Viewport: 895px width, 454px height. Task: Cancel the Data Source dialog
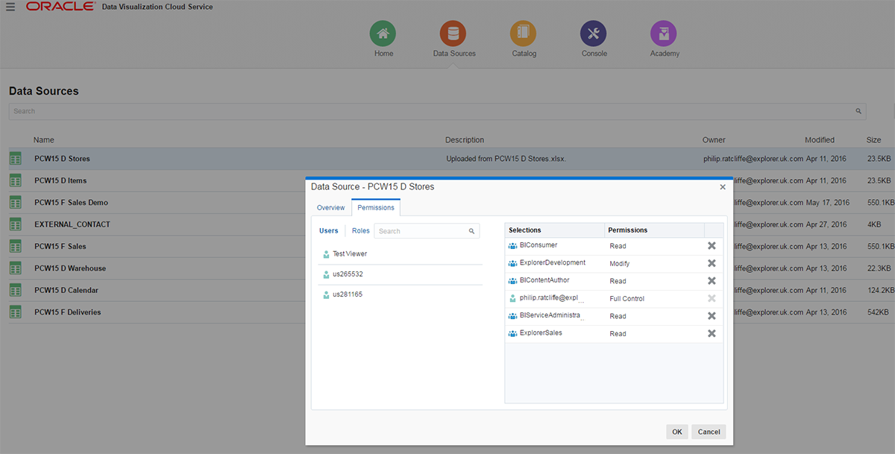coord(709,432)
